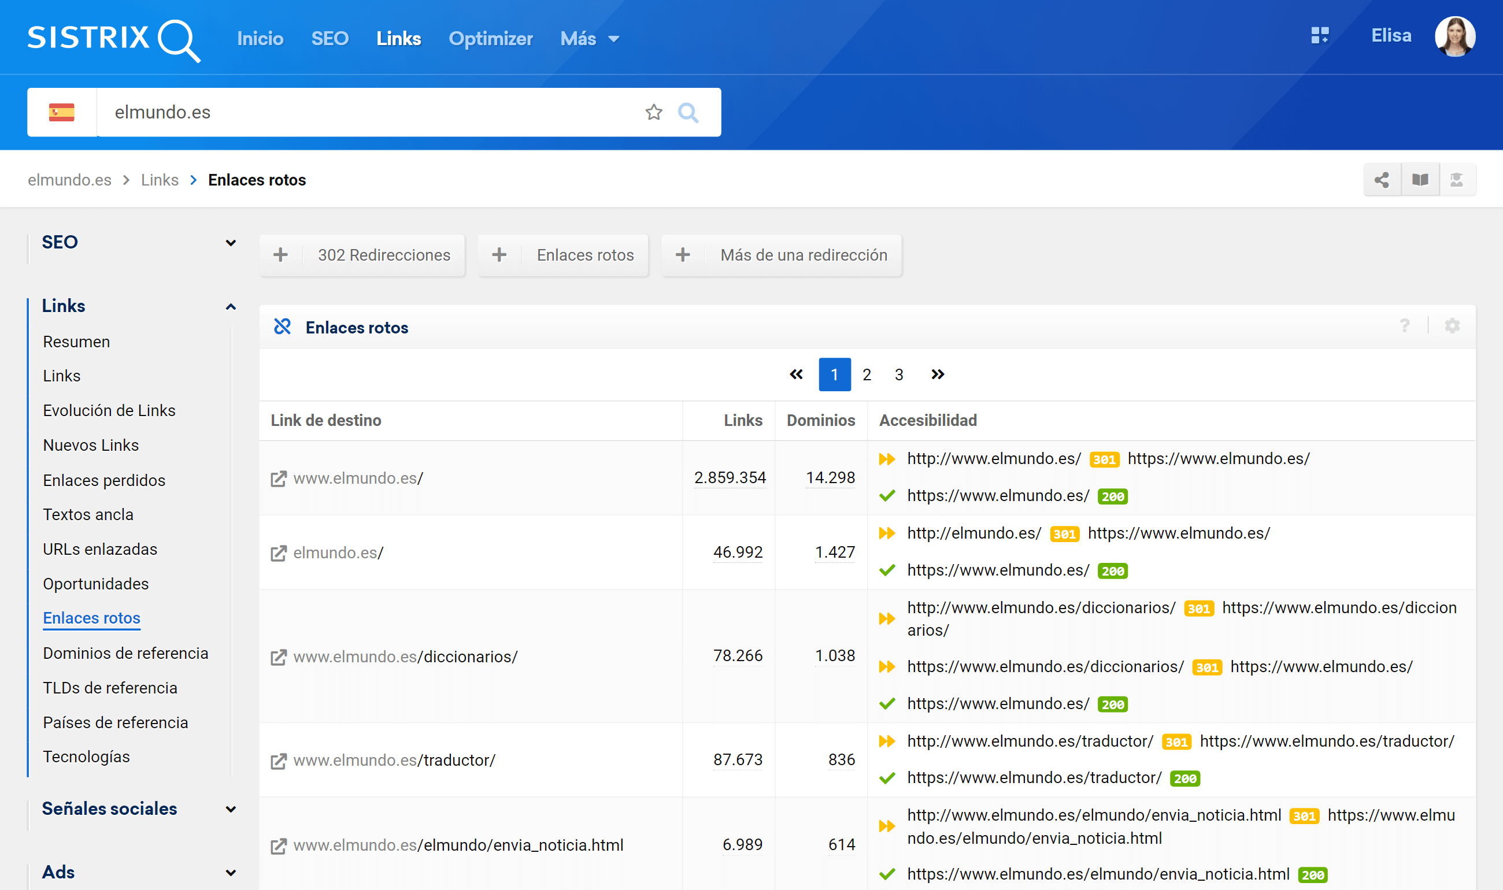This screenshot has height=890, width=1503.
Task: Click the share icon in breadcrumb bar
Action: 1381,180
